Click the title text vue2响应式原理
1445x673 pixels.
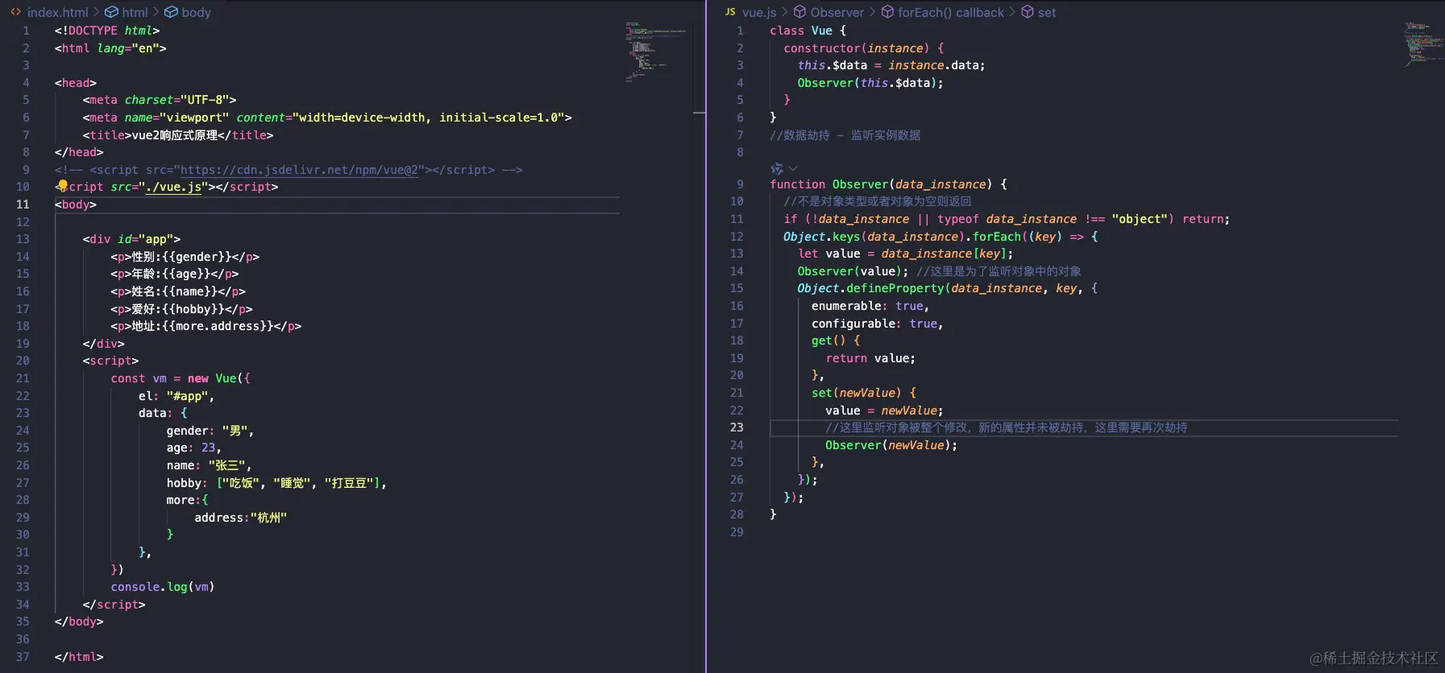click(175, 135)
